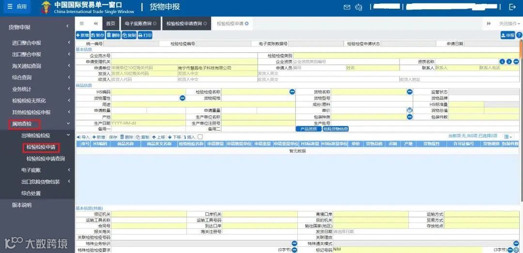The height and width of the screenshot is (253, 523).
Task: Click the 产品资质 button
Action: [308, 129]
